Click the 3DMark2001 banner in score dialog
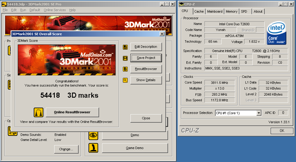Screen dimensions: 296x162 point(67,60)
